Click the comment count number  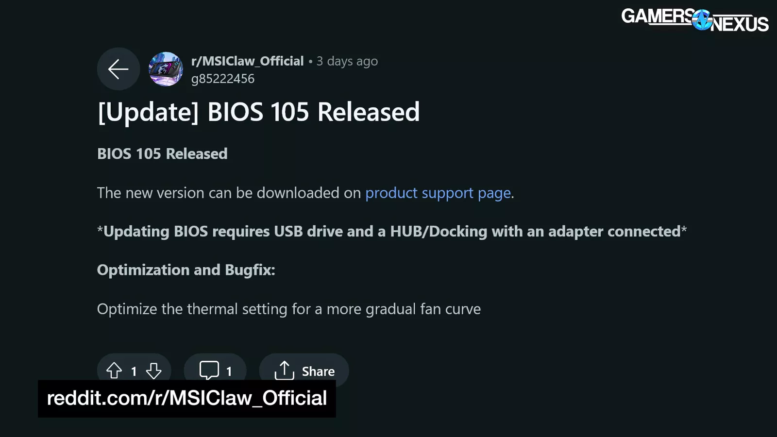pos(229,371)
